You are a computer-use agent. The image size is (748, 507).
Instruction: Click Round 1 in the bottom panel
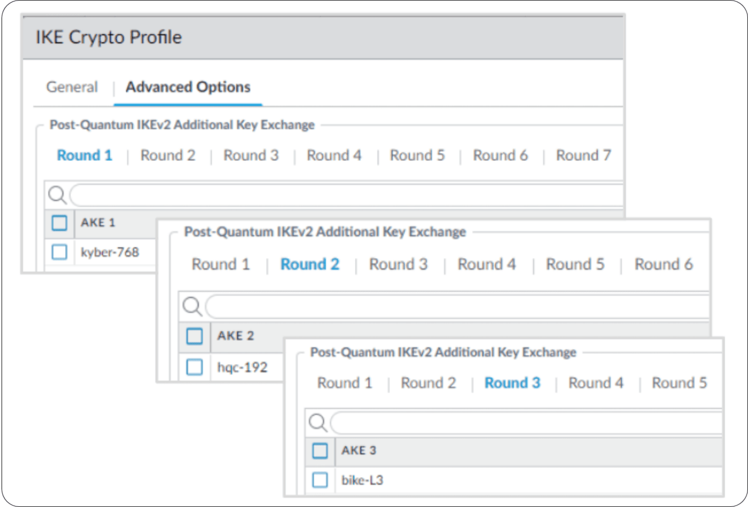tap(345, 383)
